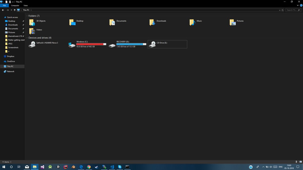This screenshot has width=303, height=170.
Task: Collapse the Devices and drives section
Action: pyautogui.click(x=27, y=38)
